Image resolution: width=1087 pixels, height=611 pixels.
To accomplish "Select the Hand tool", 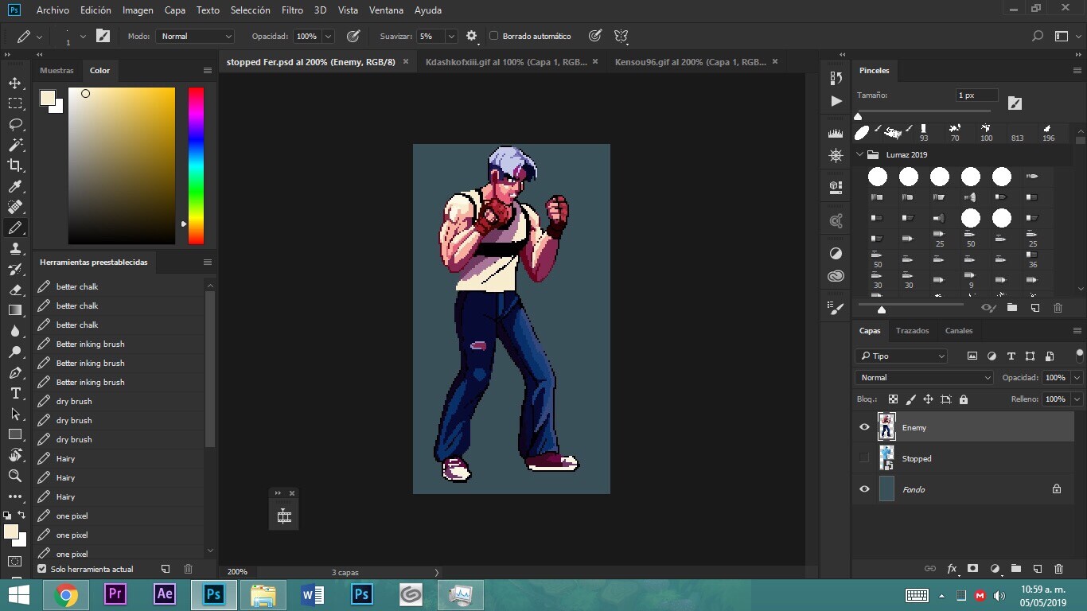I will click(x=15, y=455).
